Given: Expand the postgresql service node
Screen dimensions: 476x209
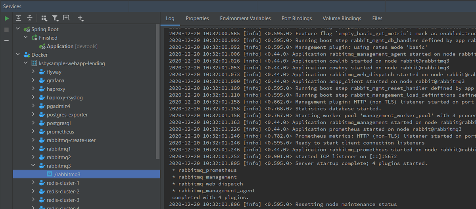Looking at the screenshot, I should (33, 123).
